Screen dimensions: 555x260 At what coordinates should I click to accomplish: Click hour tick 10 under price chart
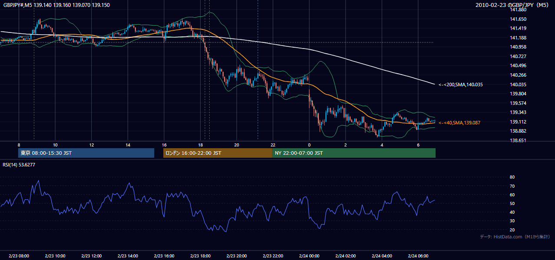click(x=55, y=145)
